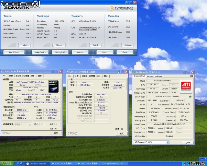Open the 關於 tab in the left CPU-Z
The height and width of the screenshot is (166, 207).
[x=40, y=76]
